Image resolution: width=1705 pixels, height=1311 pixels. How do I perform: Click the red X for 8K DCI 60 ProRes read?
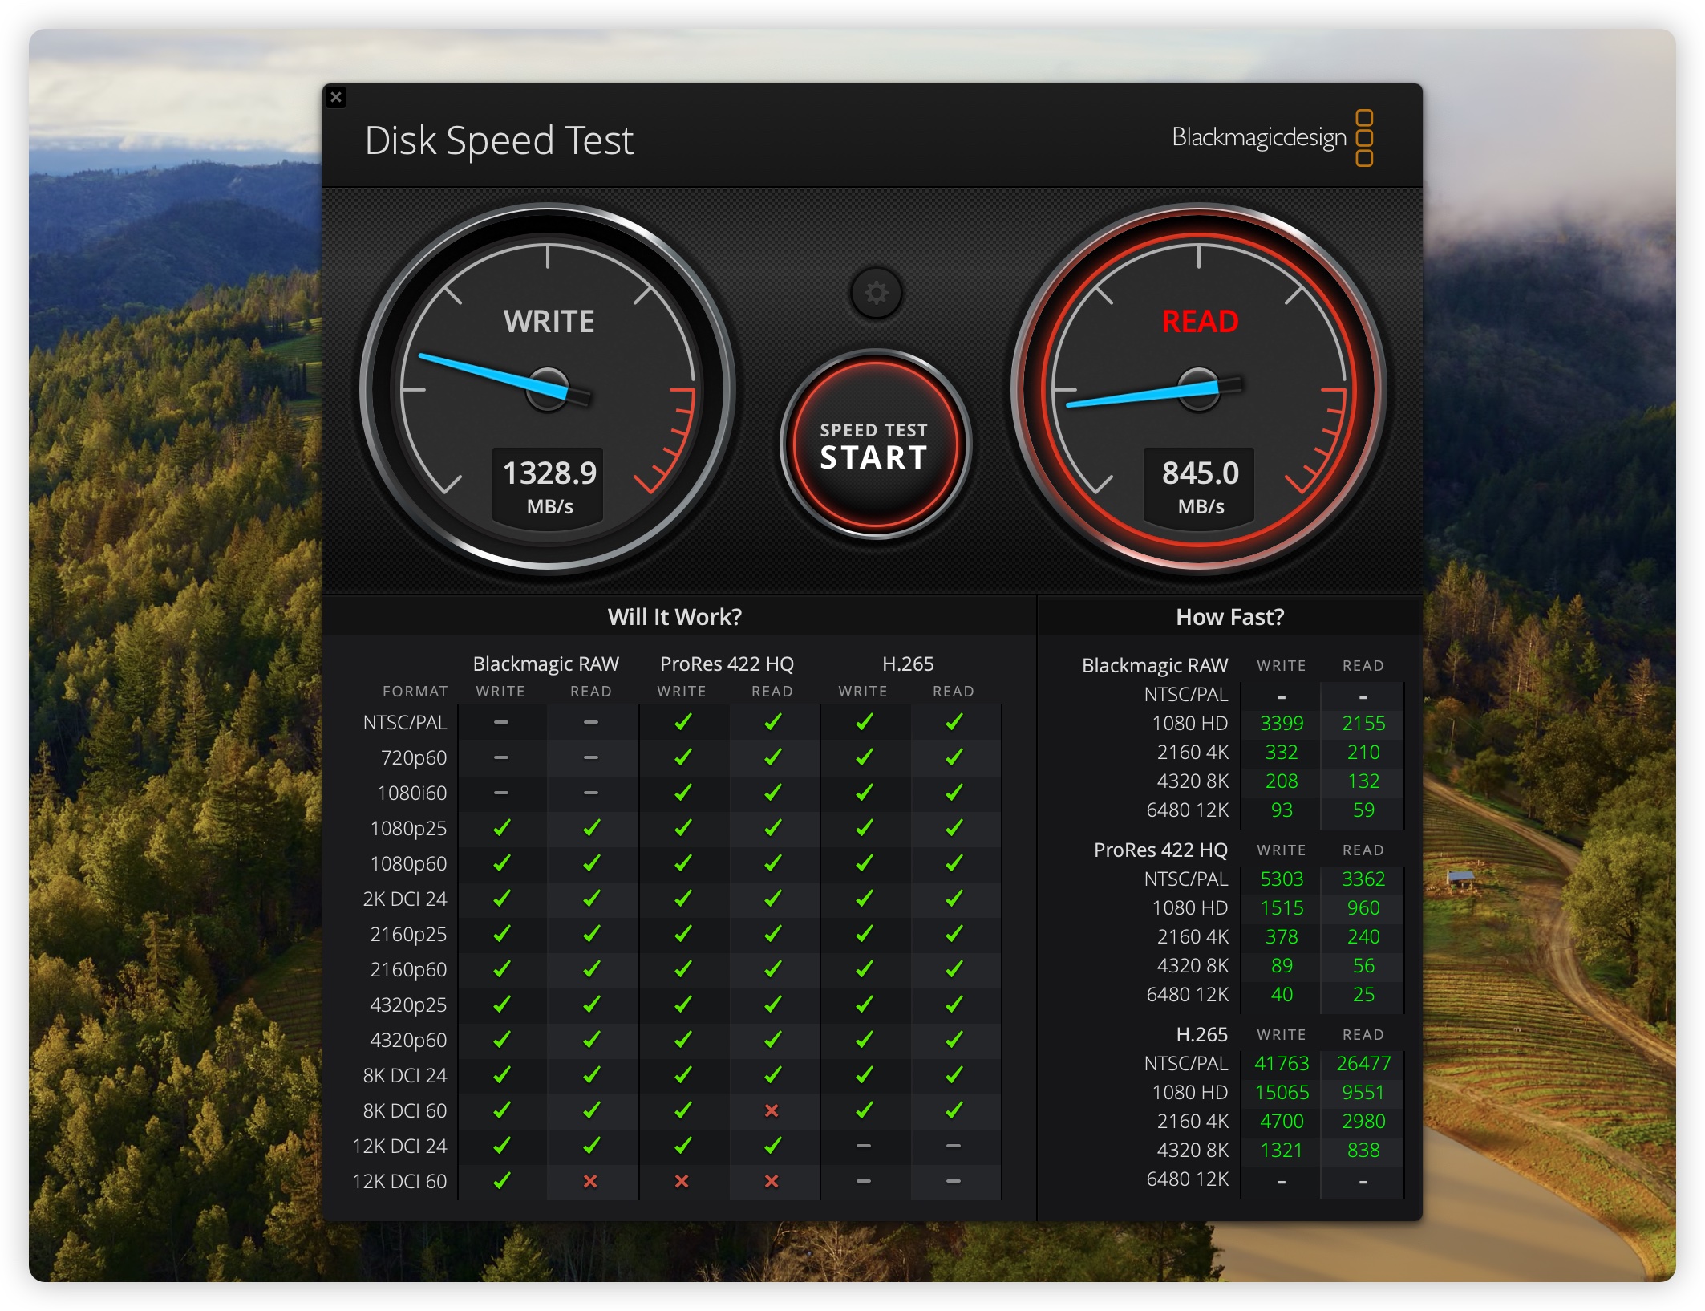click(772, 1110)
